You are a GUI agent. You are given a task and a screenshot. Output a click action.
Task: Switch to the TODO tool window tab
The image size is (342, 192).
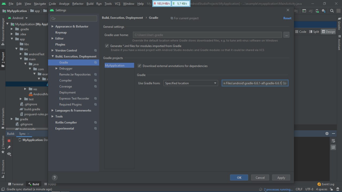coord(50,184)
